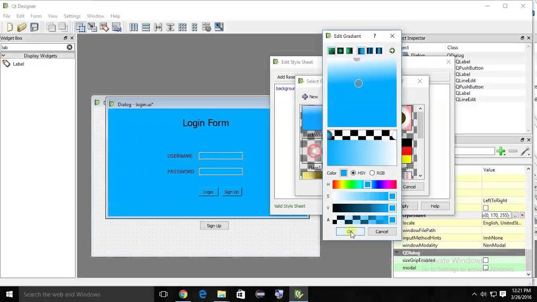Viewport: 537px width, 302px height.
Task: Toggle the checkbox below LeftToRight value
Action: pos(485,208)
